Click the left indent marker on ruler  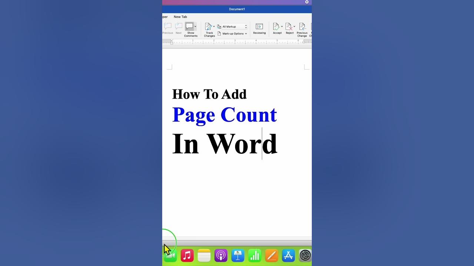point(171,42)
